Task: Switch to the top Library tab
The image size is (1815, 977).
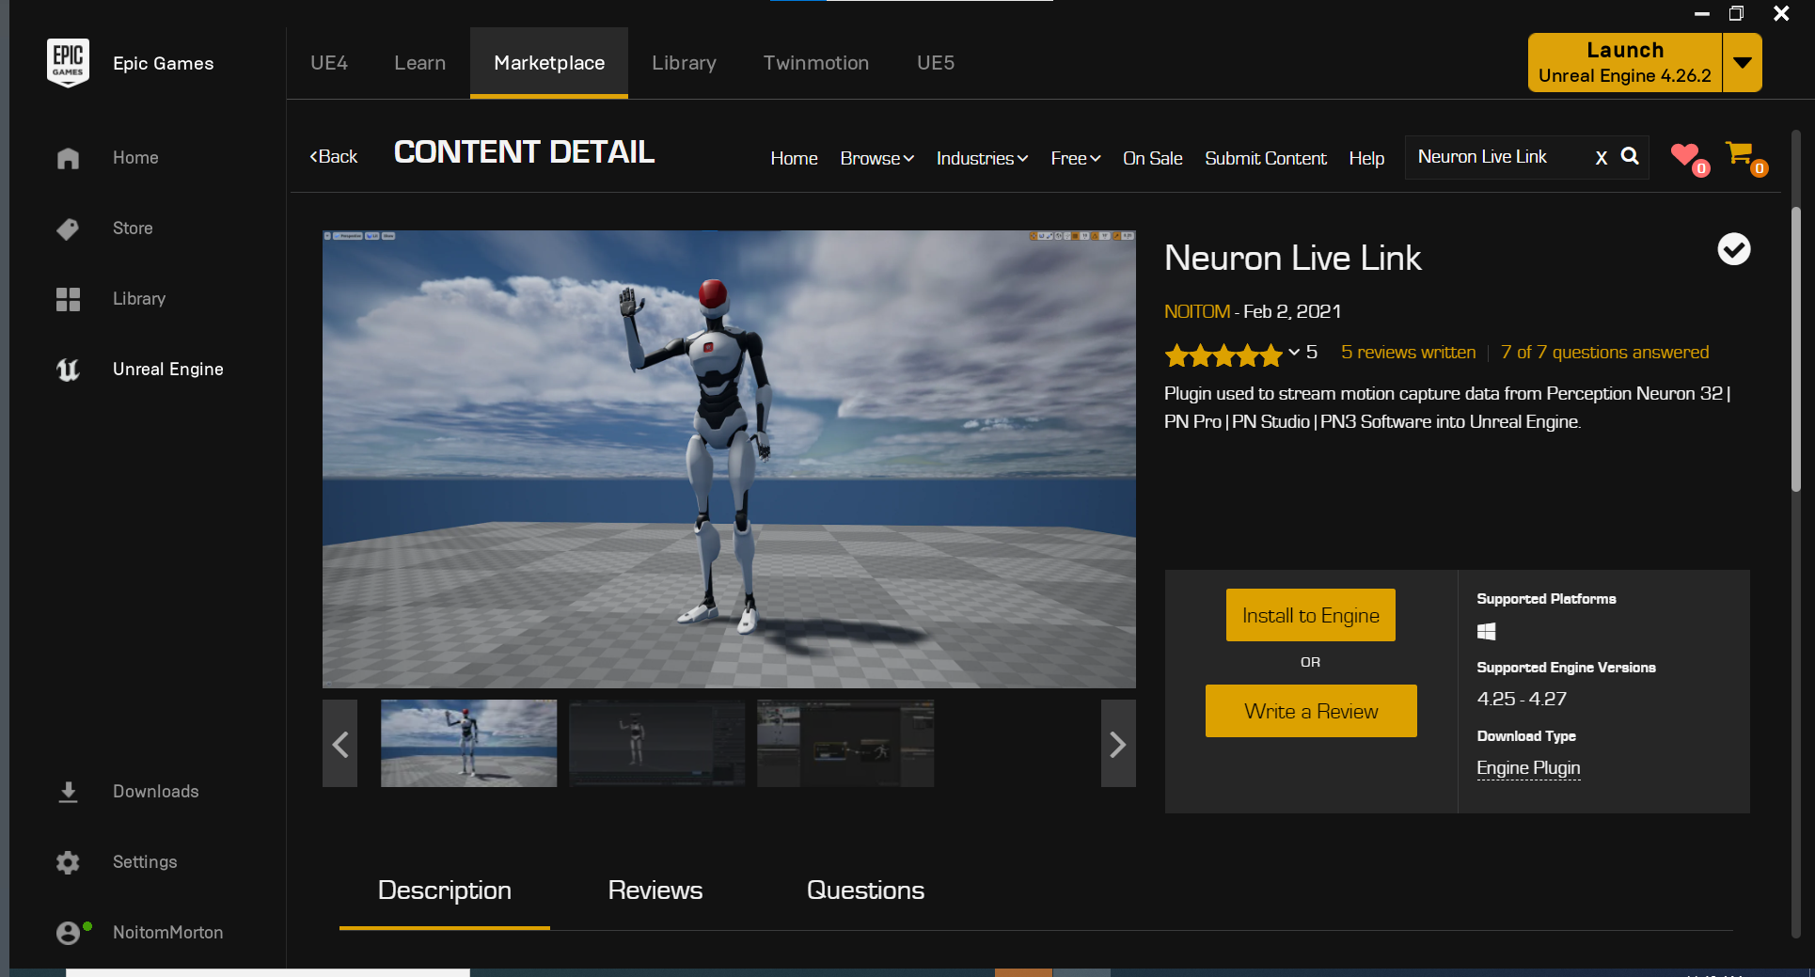Action: 684,63
